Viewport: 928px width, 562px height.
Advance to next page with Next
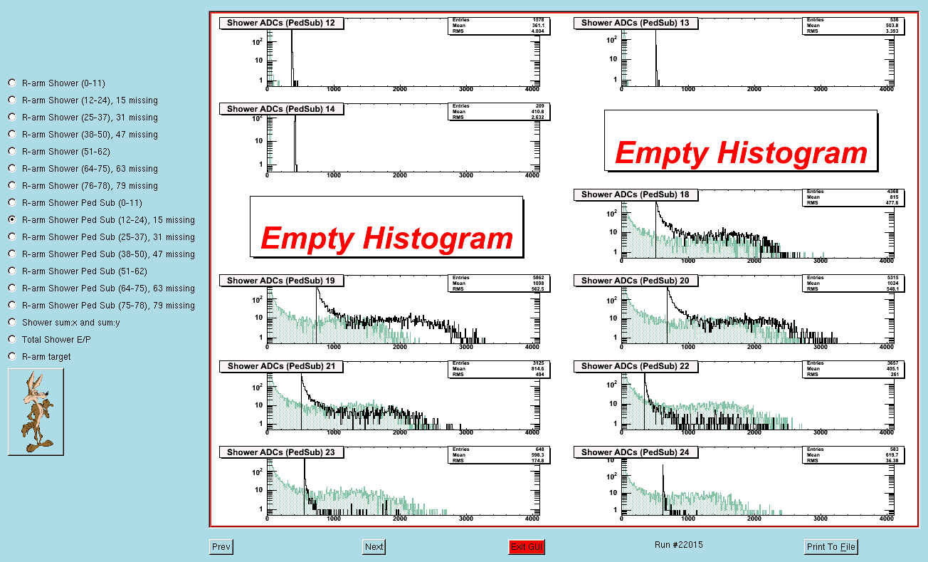tap(374, 547)
